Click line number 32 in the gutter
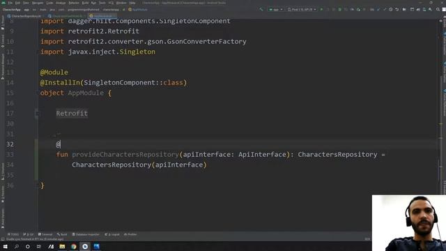 pos(10,144)
